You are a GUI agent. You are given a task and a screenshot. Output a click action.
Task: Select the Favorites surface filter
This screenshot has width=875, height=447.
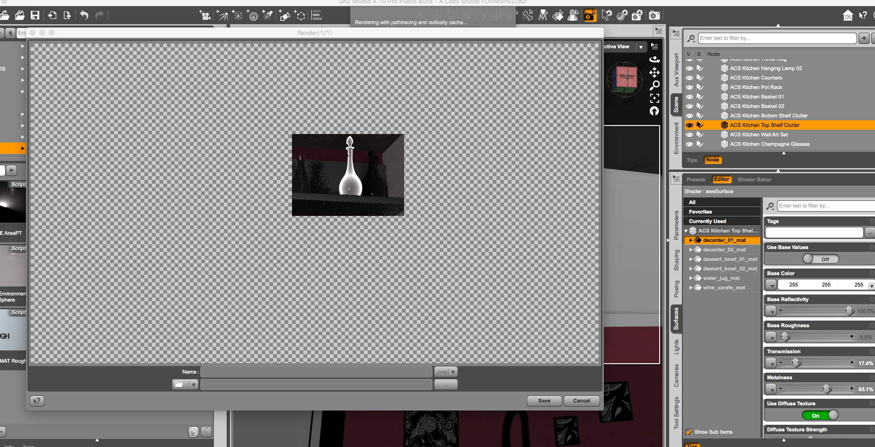click(x=722, y=212)
